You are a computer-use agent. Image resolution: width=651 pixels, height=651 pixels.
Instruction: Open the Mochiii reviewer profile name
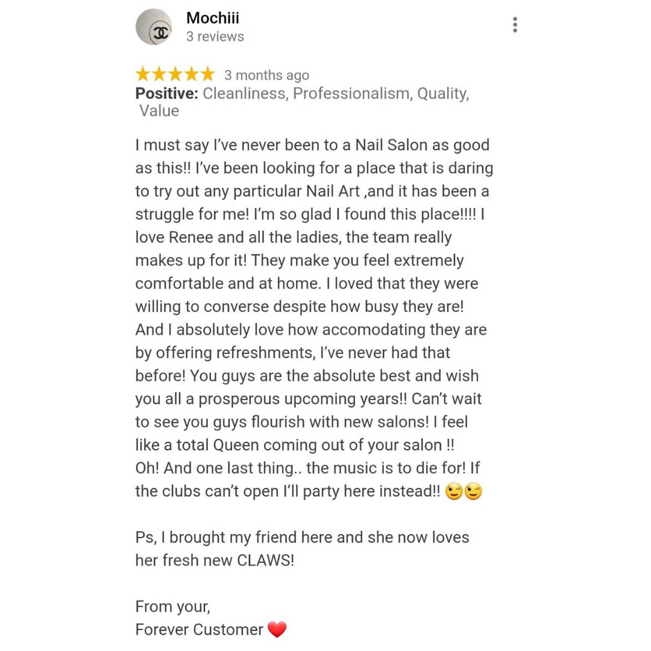pyautogui.click(x=213, y=18)
